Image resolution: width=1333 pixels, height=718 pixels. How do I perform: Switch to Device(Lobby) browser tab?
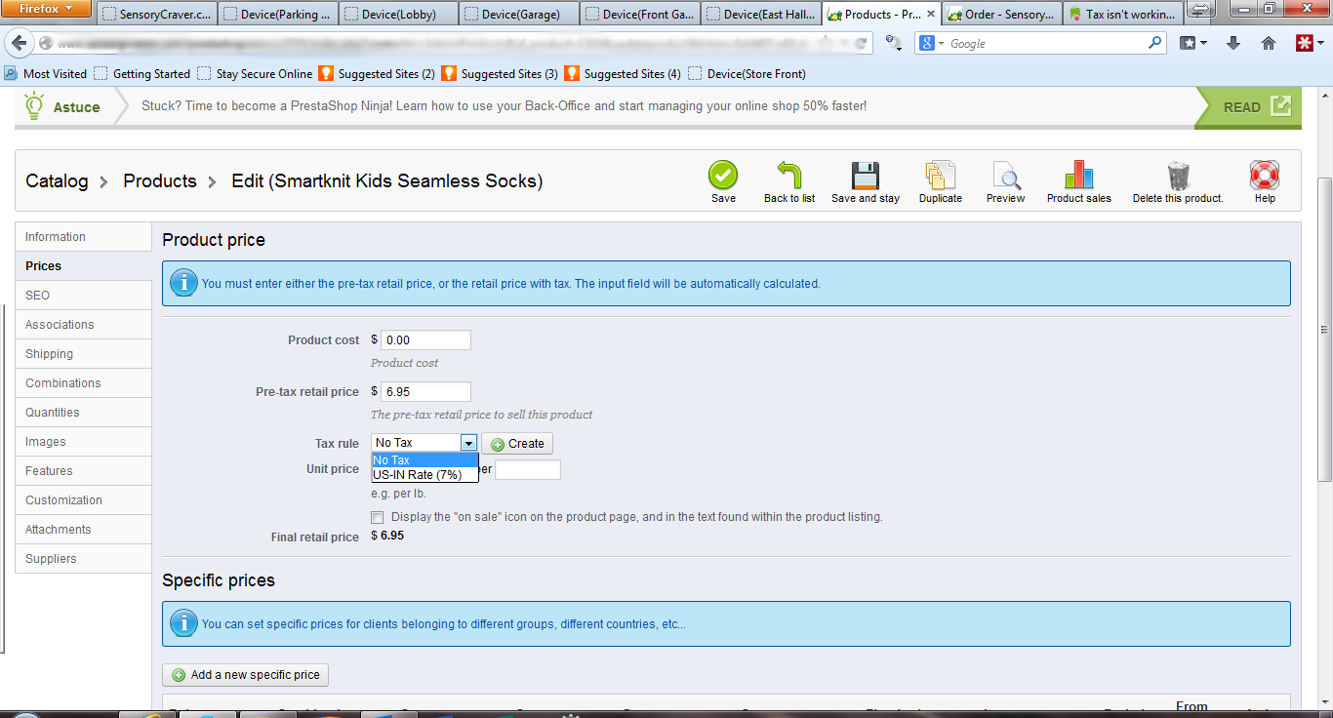[x=398, y=15]
